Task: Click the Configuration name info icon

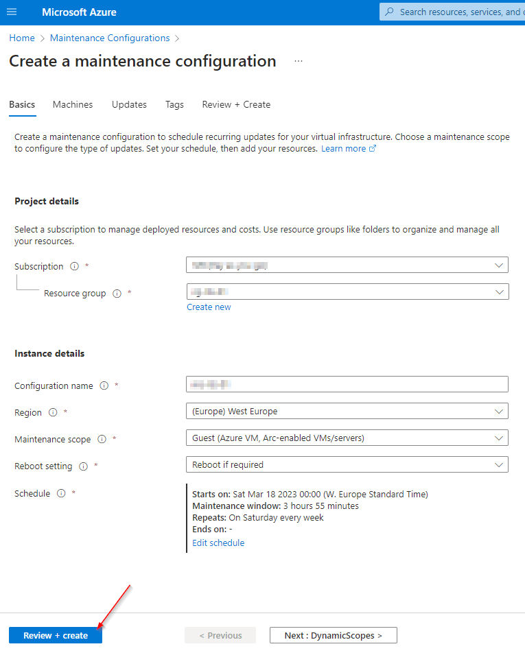Action: 104,385
